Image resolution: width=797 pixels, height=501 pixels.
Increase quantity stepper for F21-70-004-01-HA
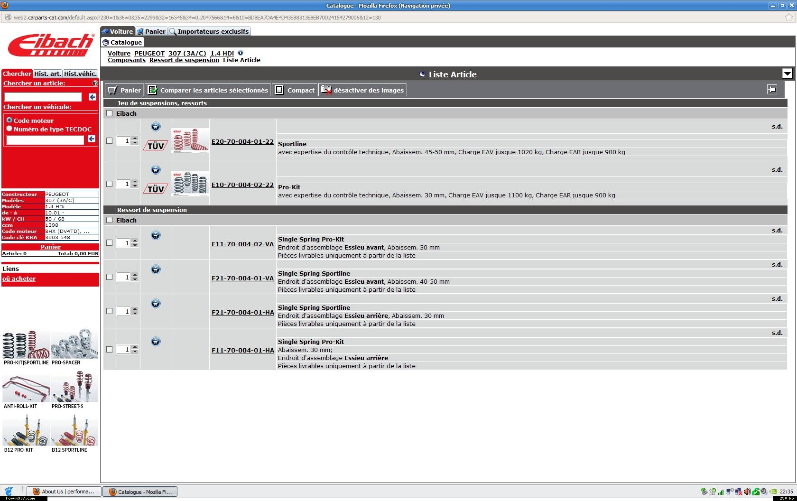coord(135,309)
